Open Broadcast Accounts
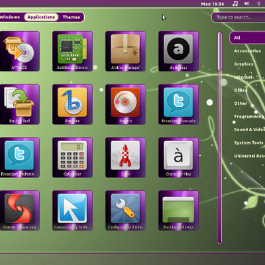 click(178, 104)
